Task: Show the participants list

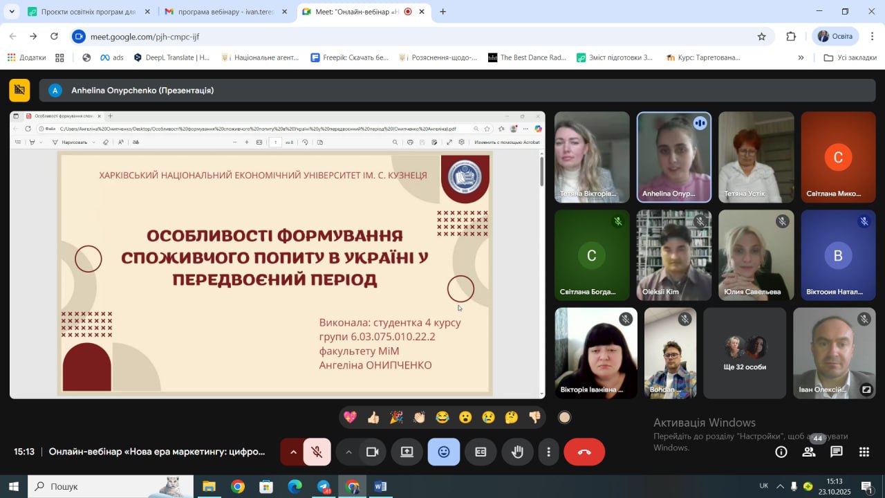Action: click(808, 452)
